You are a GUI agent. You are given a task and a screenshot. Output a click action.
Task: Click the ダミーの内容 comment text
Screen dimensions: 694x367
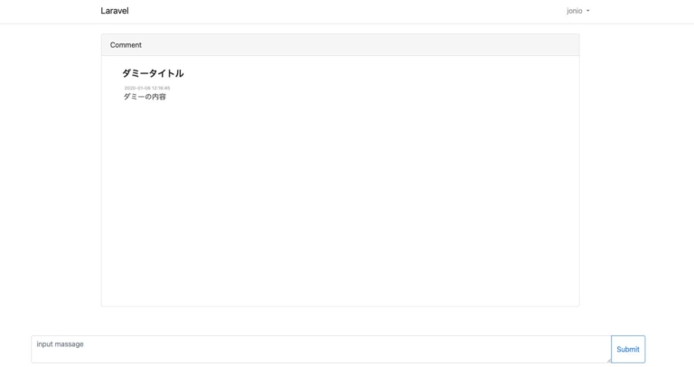pyautogui.click(x=145, y=97)
